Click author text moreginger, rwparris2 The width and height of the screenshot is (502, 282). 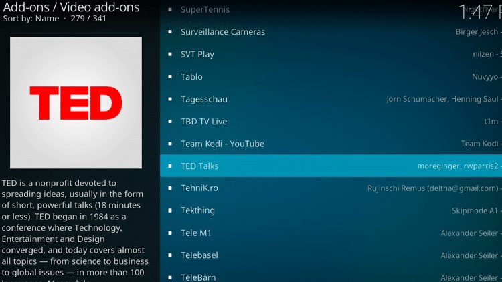458,166
